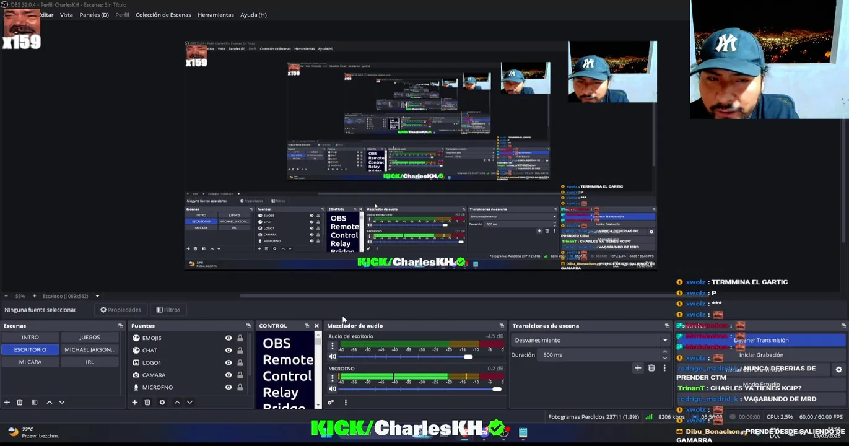Click the MICROFNO volume slider handle
Screen dimensions: 849x446
[497, 389]
